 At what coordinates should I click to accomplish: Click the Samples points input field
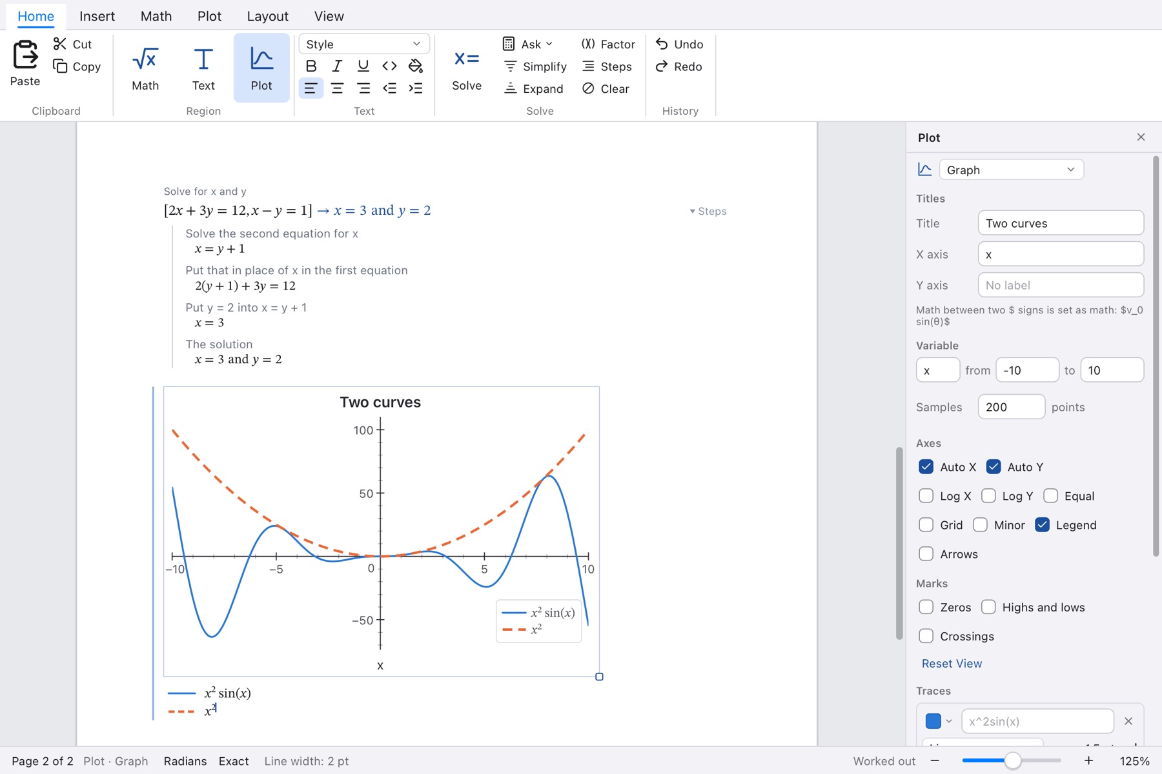point(1011,407)
